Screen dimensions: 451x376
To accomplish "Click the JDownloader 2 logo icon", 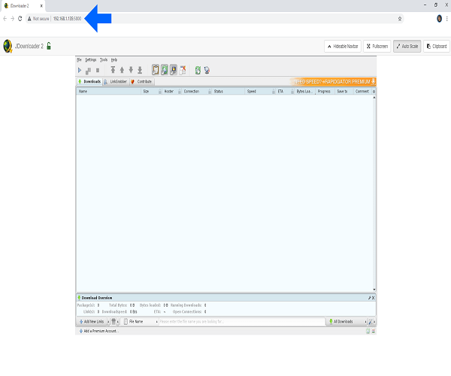I will tap(8, 46).
